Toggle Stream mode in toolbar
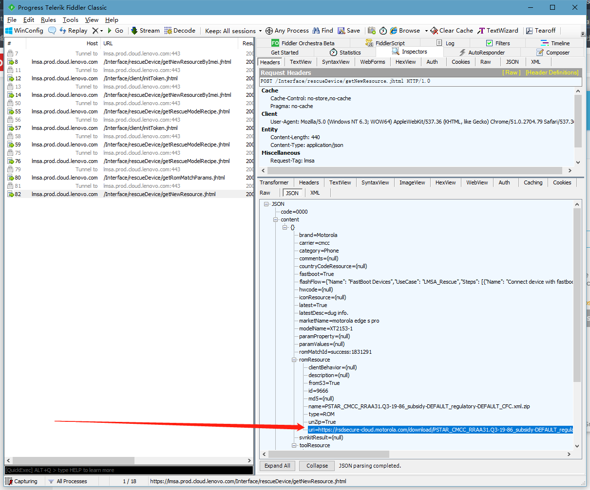The image size is (590, 490). (145, 30)
